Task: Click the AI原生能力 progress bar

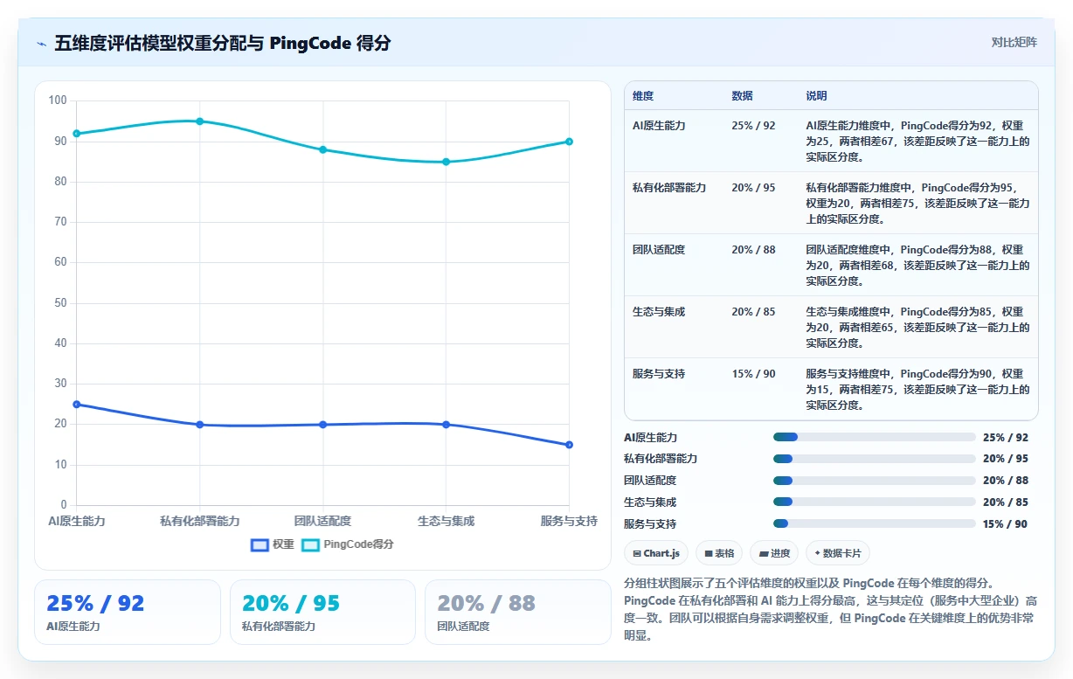Action: [x=875, y=437]
